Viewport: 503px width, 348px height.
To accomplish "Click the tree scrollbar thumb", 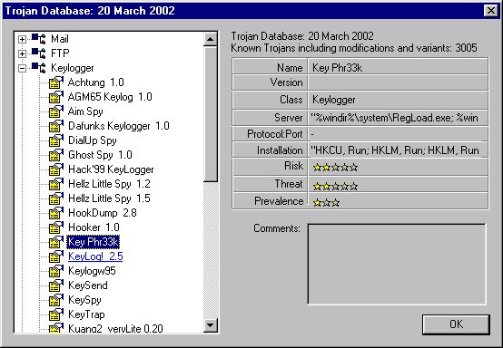I will coord(211,114).
